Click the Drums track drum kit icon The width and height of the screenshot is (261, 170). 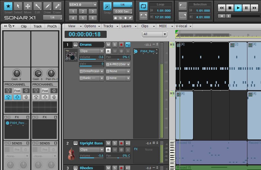(71, 55)
